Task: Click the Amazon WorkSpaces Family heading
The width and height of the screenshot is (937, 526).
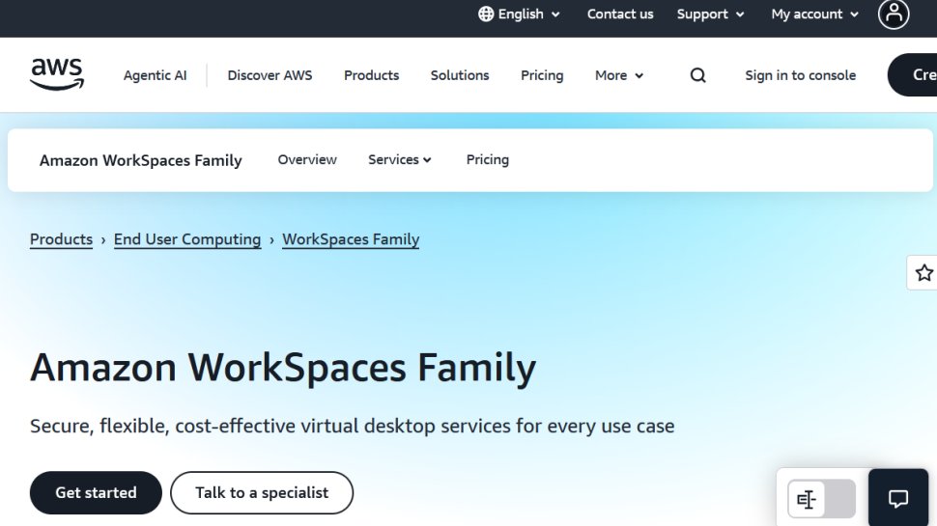Action: (283, 368)
